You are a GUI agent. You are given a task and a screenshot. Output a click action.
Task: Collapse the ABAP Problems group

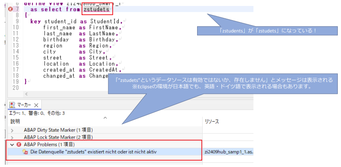pos(12,145)
